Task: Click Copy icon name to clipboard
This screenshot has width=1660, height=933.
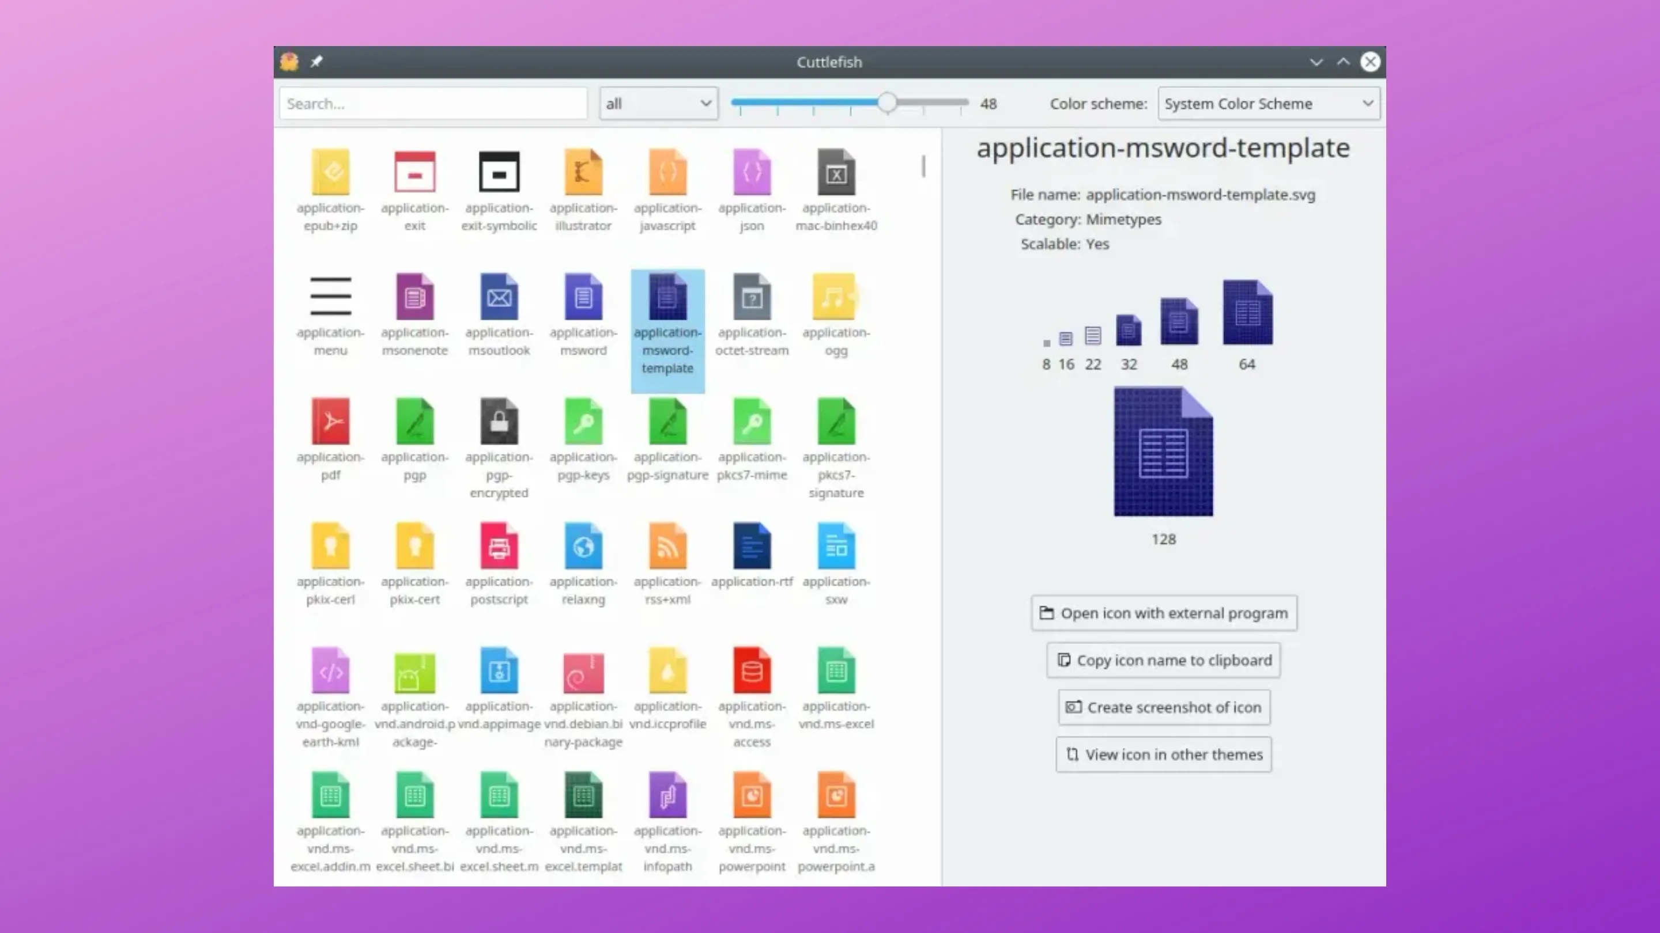Action: point(1164,660)
